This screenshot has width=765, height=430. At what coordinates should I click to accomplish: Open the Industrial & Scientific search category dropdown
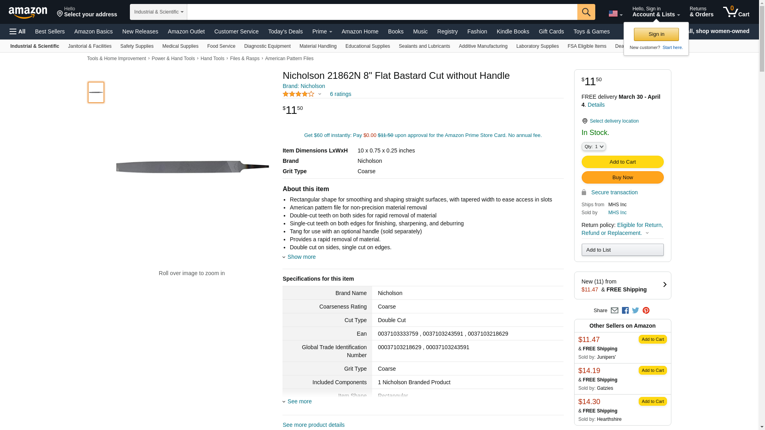(159, 12)
